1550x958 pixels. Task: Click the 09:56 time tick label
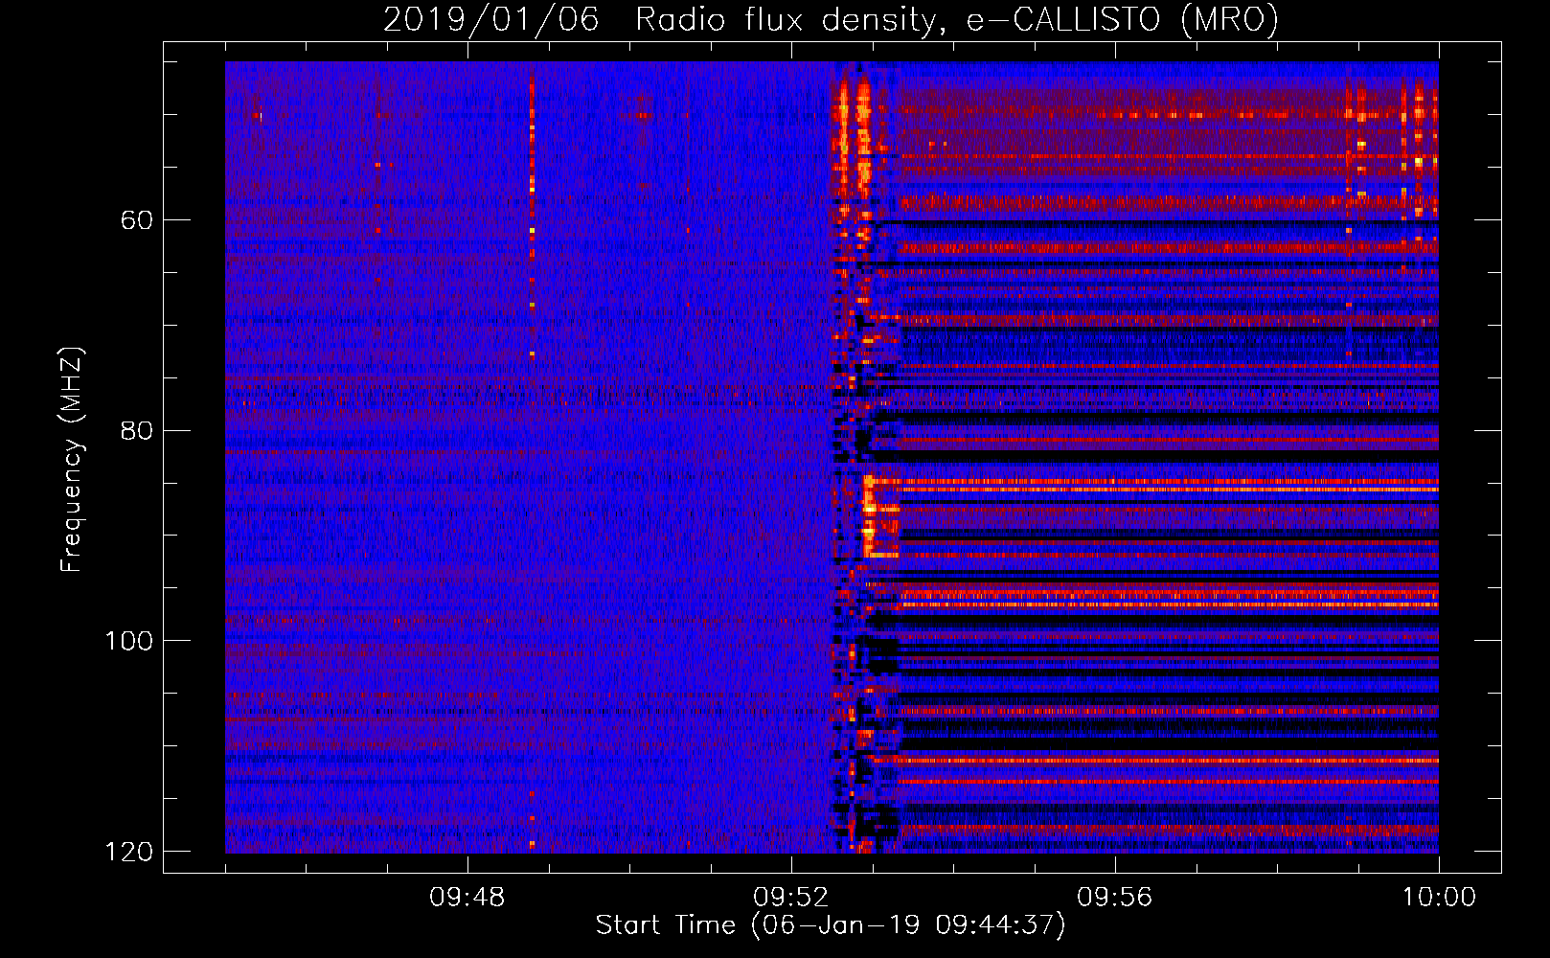(1115, 898)
